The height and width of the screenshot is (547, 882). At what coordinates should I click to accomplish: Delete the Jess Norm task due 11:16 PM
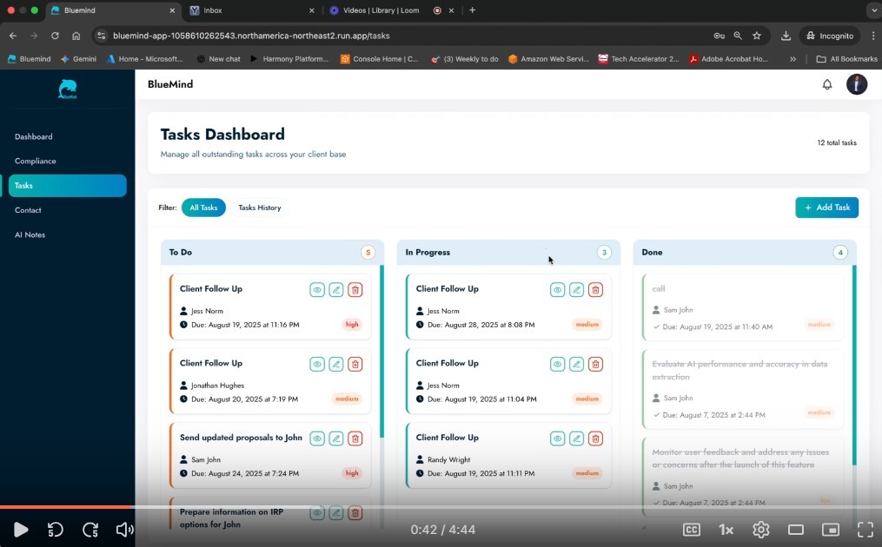tap(355, 290)
